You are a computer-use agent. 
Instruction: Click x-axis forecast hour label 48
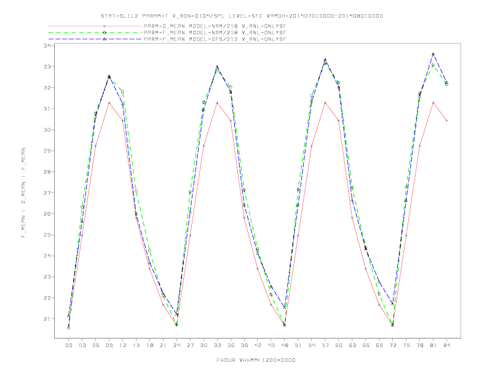click(285, 345)
